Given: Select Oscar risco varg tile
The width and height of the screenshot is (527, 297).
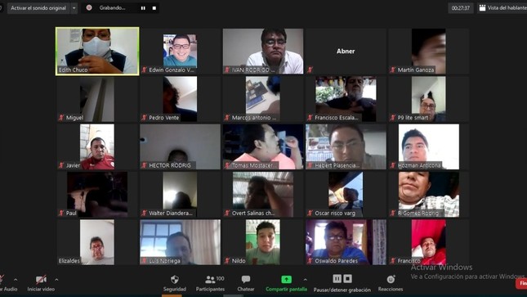Looking at the screenshot, I should point(346,195).
